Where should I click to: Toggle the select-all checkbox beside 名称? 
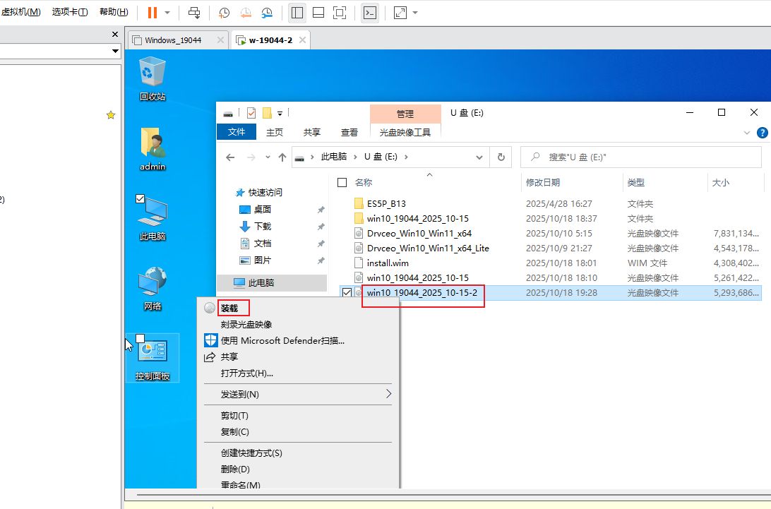pos(342,182)
